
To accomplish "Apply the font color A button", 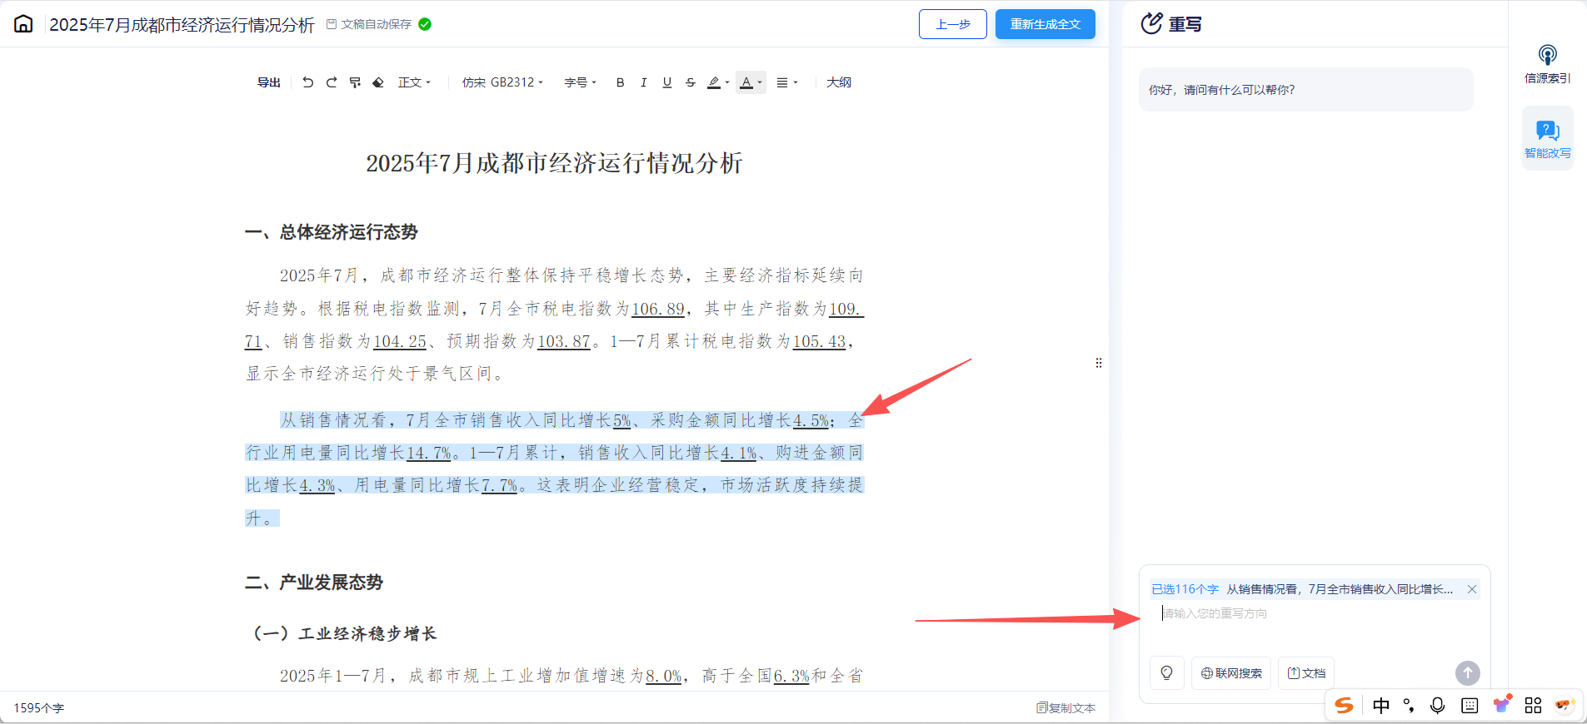I will [746, 82].
